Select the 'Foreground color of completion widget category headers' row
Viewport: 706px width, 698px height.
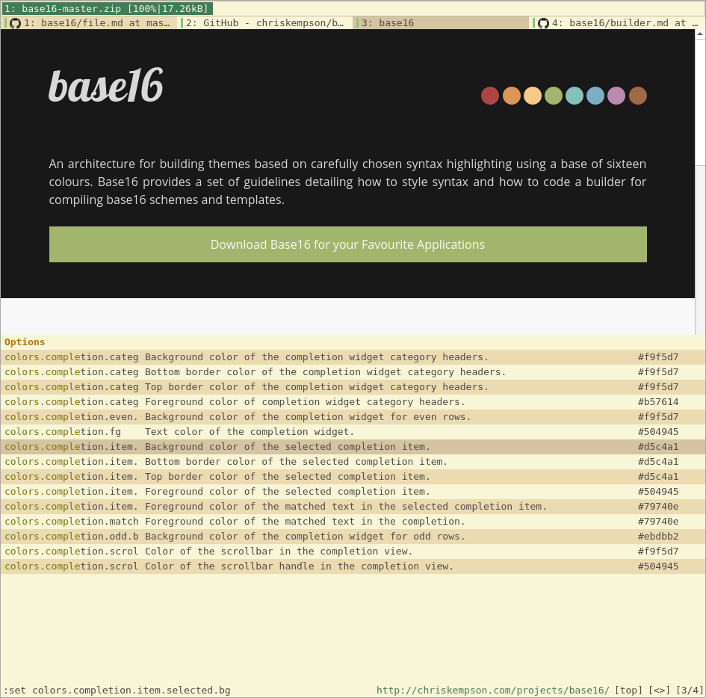[x=353, y=402]
